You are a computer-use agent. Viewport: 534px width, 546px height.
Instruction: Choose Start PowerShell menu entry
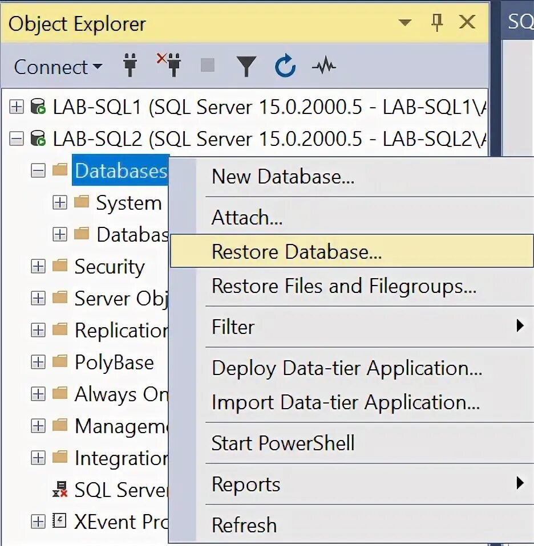[352, 443]
